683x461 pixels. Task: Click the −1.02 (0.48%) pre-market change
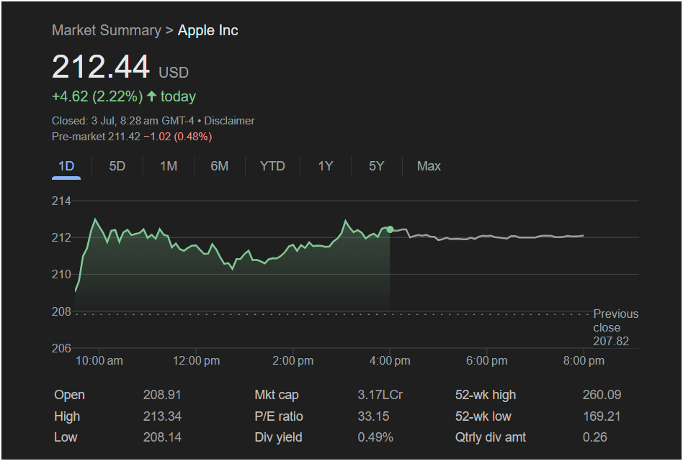click(x=178, y=137)
